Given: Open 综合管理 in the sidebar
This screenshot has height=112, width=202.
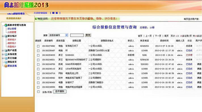Looking at the screenshot, I should coord(12,29).
